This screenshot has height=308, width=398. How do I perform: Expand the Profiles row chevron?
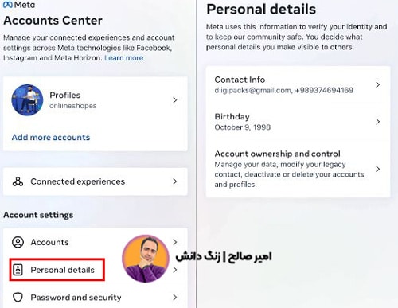click(x=175, y=100)
